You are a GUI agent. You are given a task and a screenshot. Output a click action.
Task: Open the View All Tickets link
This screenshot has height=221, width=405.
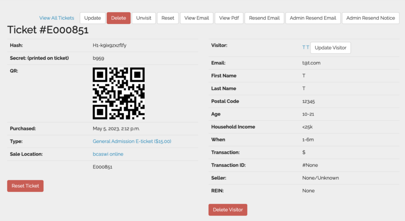(57, 18)
